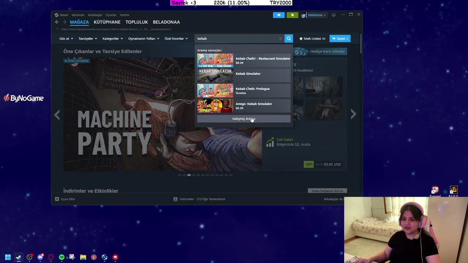The height and width of the screenshot is (263, 468).
Task: Select the highlighted carousel page dot
Action: [189, 175]
